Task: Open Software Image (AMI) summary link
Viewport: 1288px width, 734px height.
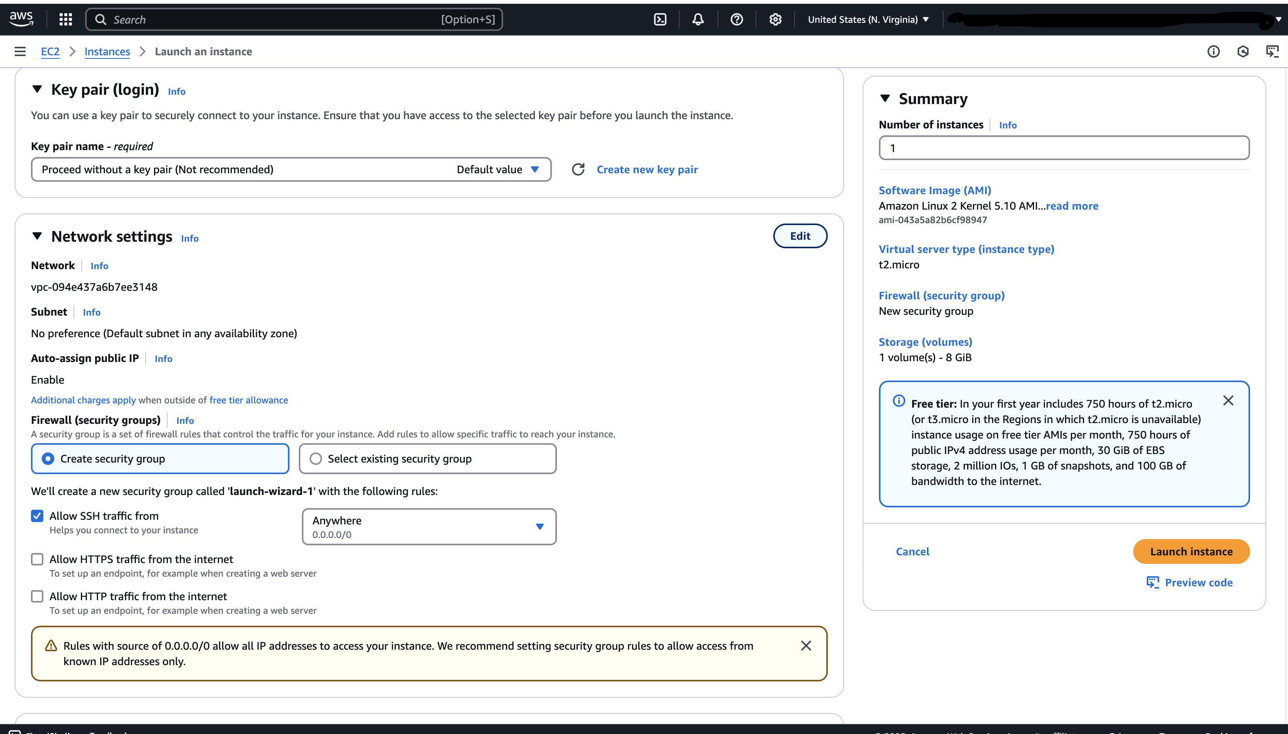Action: [935, 190]
